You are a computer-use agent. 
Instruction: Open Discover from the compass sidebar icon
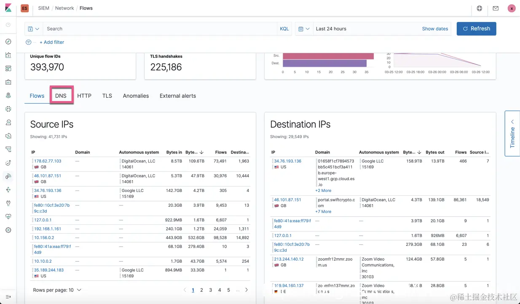[8, 42]
